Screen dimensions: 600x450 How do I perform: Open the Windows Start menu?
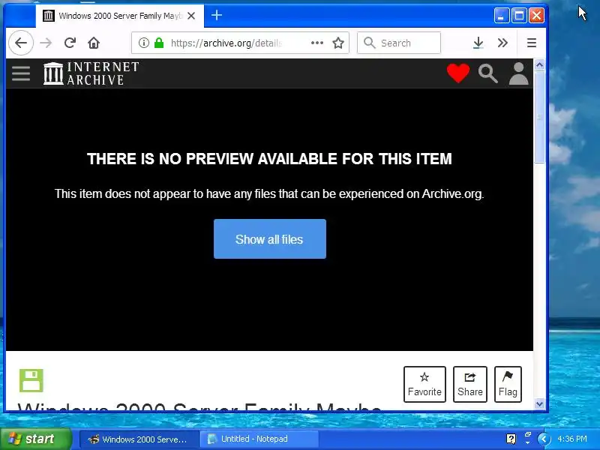coord(36,439)
